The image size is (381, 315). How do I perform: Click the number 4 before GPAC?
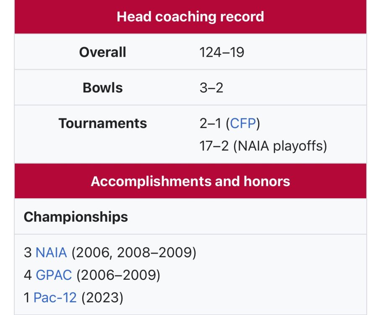(x=28, y=275)
